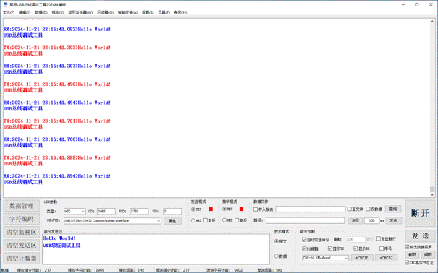Viewport: 438px width, 273px height.
Task: Click the VID input field showing 0483
Action: tap(106, 212)
